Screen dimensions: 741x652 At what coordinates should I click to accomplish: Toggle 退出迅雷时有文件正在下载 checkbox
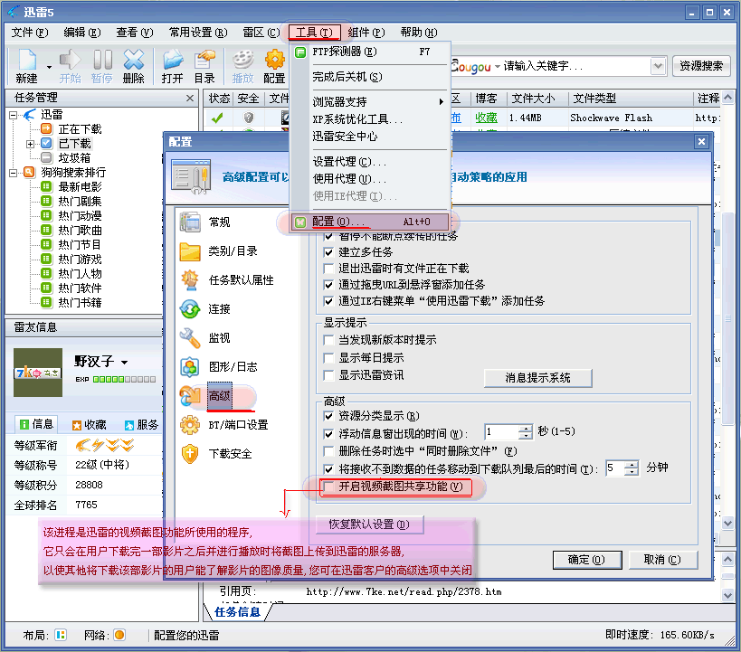(x=329, y=269)
